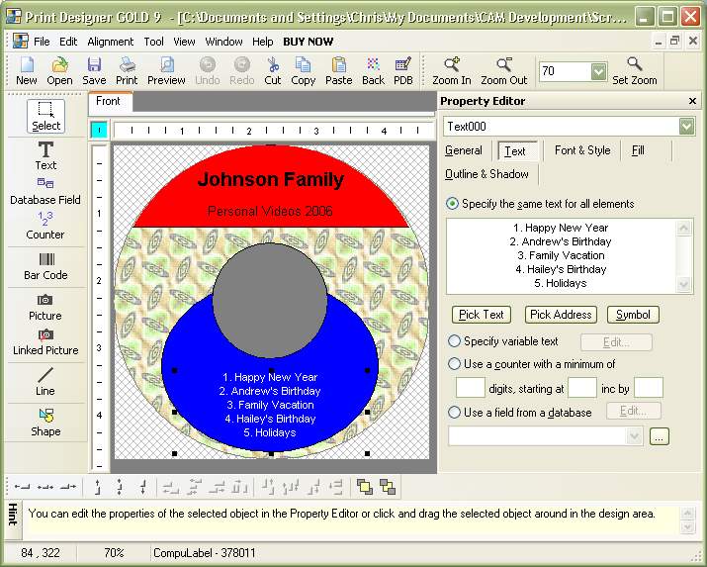This screenshot has width=707, height=567.
Task: Choose the Picture tool
Action: [45, 307]
